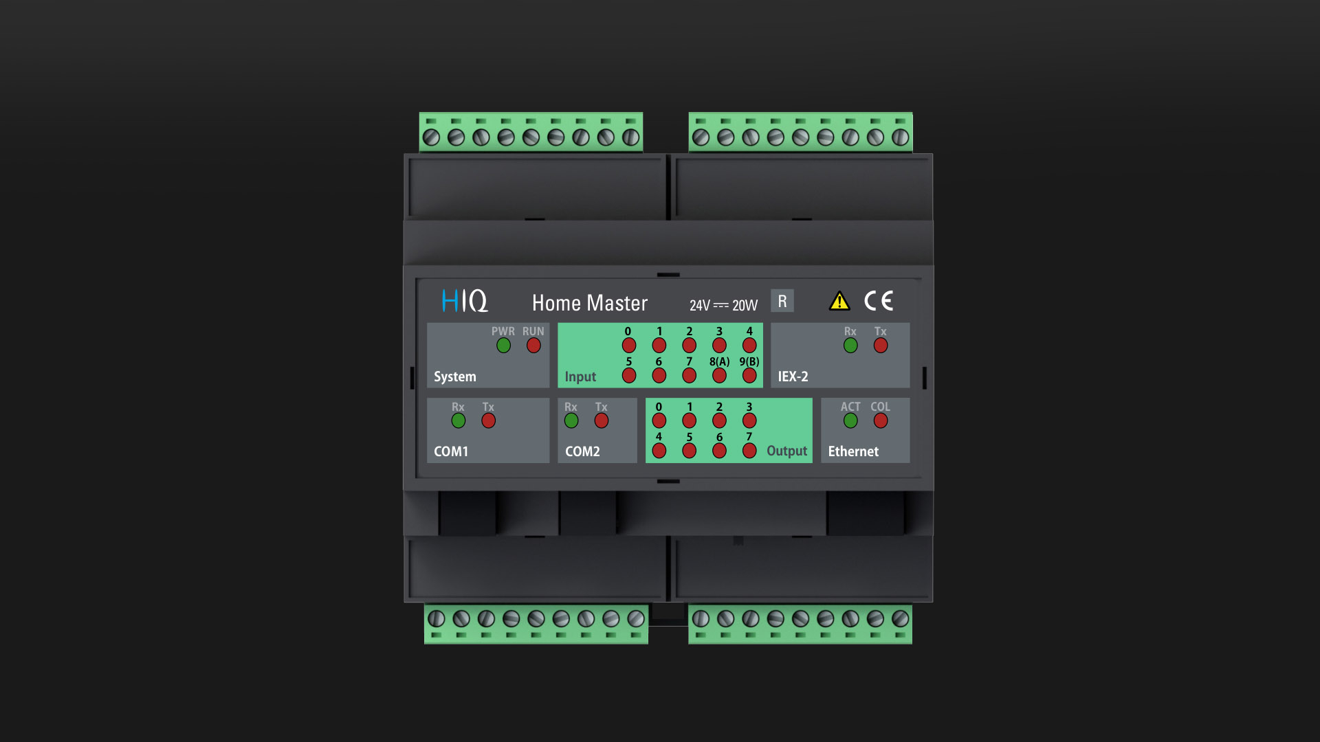Click Input LED number 4
This screenshot has height=742, width=1320.
point(750,346)
